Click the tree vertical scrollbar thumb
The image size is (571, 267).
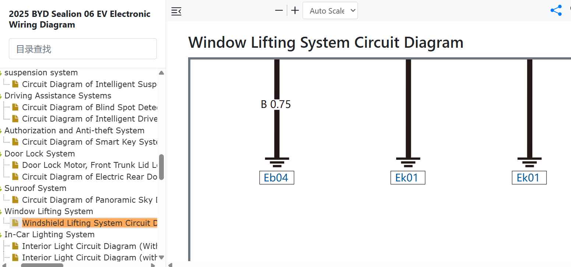click(x=161, y=167)
